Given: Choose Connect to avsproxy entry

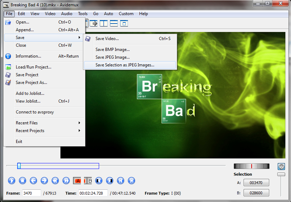Looking at the screenshot, I should (44, 112).
